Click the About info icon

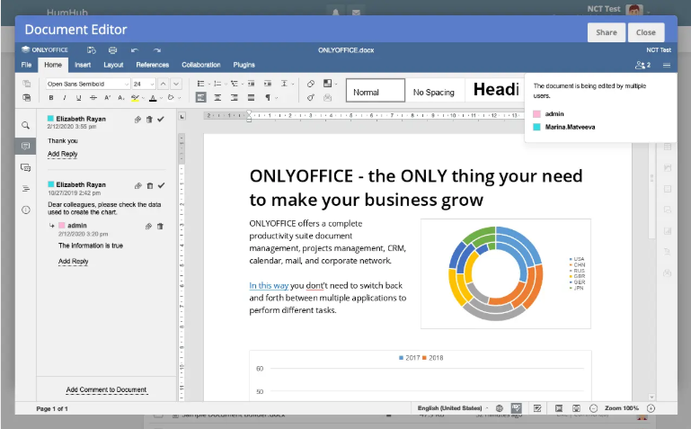point(25,210)
